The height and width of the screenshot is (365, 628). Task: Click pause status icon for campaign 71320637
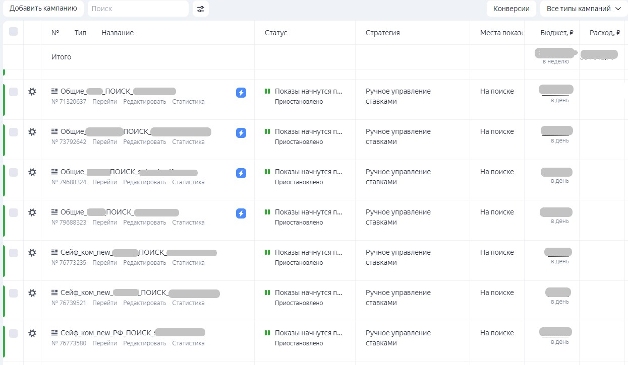pos(267,91)
